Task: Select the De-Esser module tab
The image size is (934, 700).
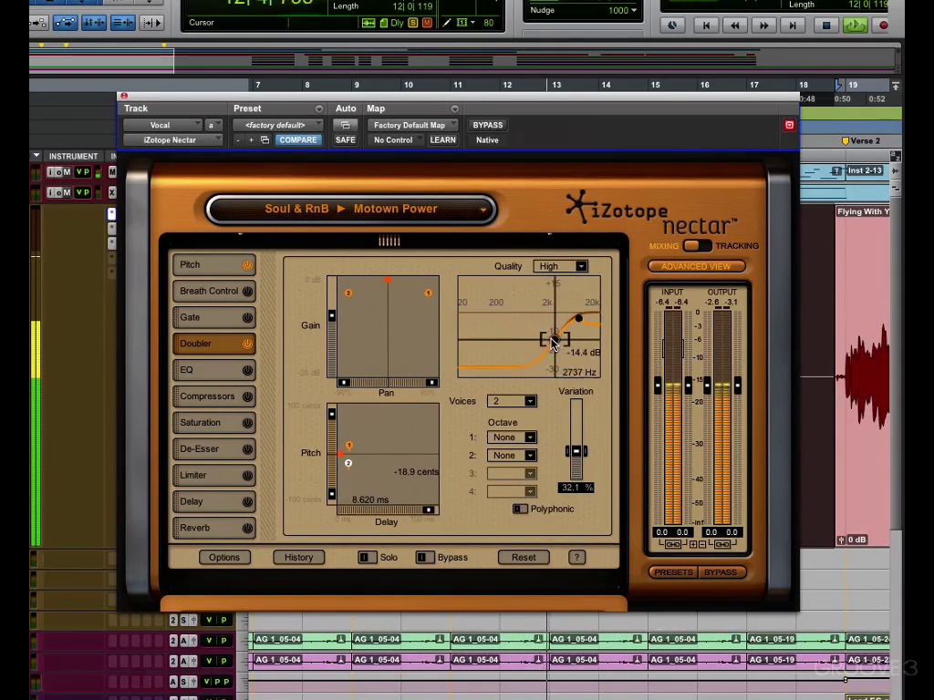Action: pyautogui.click(x=213, y=449)
